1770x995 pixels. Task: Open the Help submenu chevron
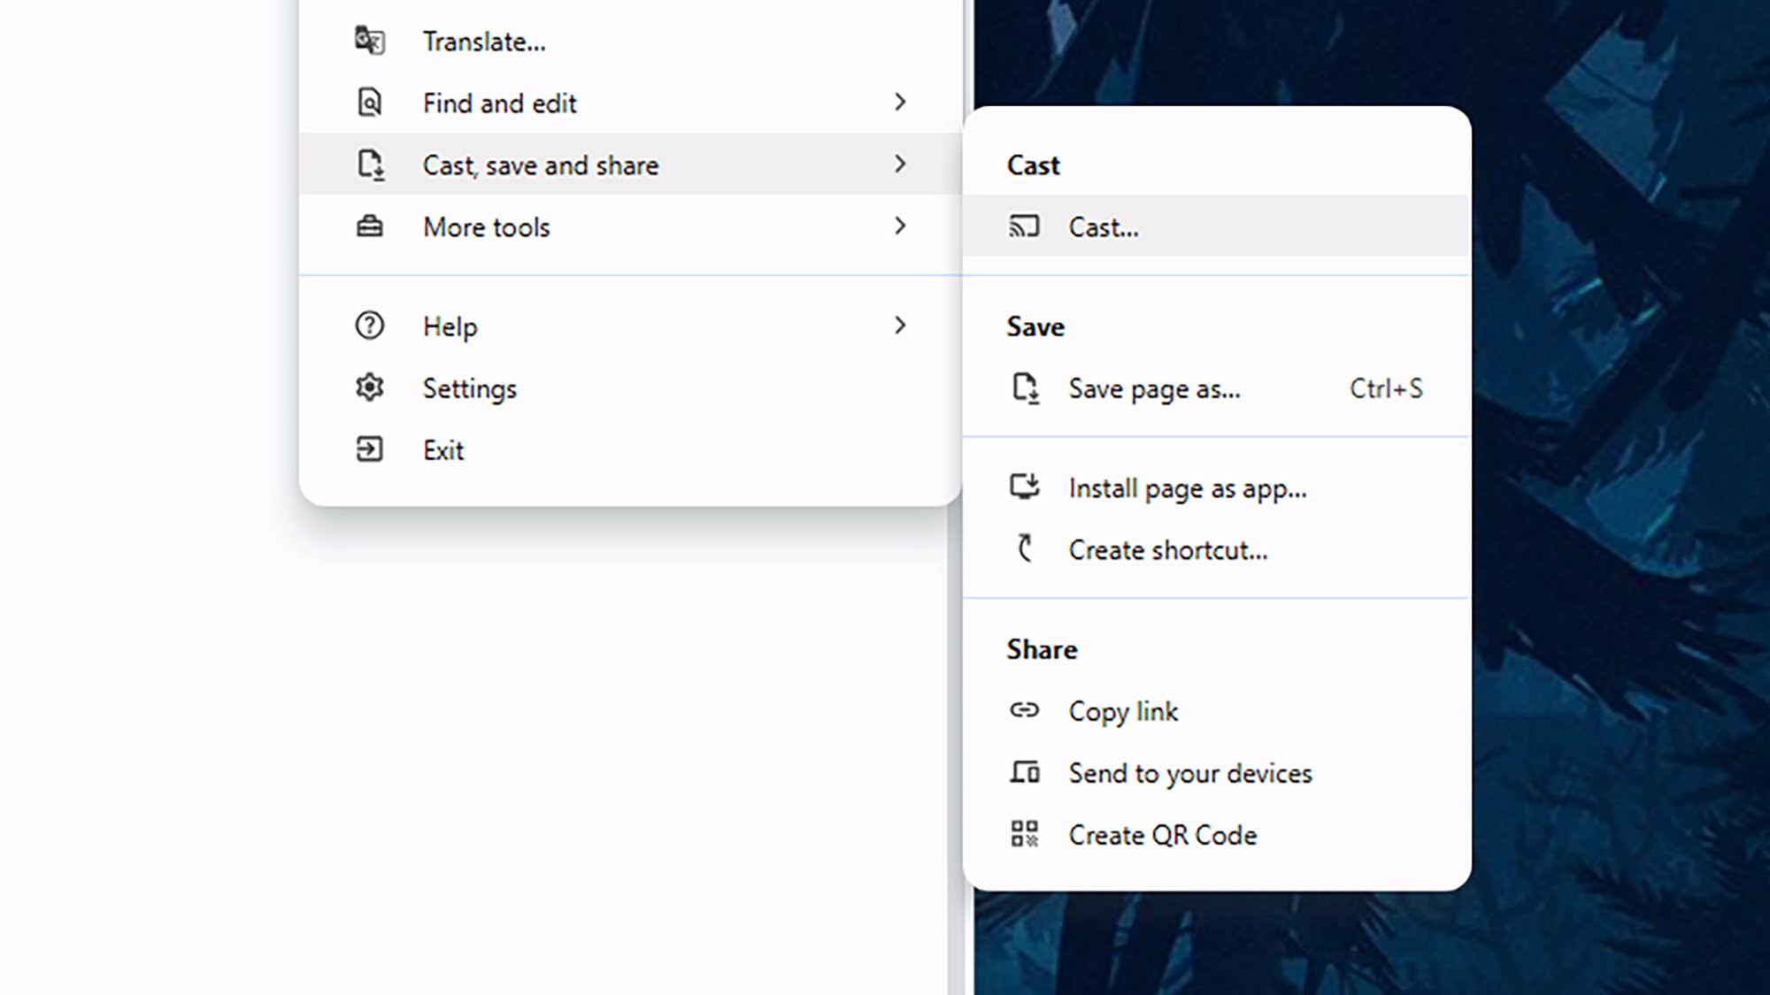(x=900, y=325)
